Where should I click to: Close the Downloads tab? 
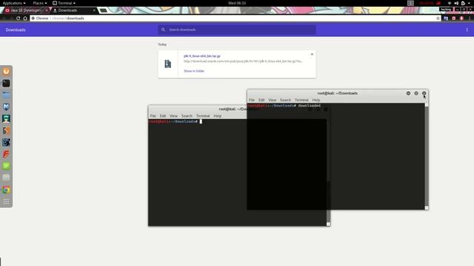94,10
